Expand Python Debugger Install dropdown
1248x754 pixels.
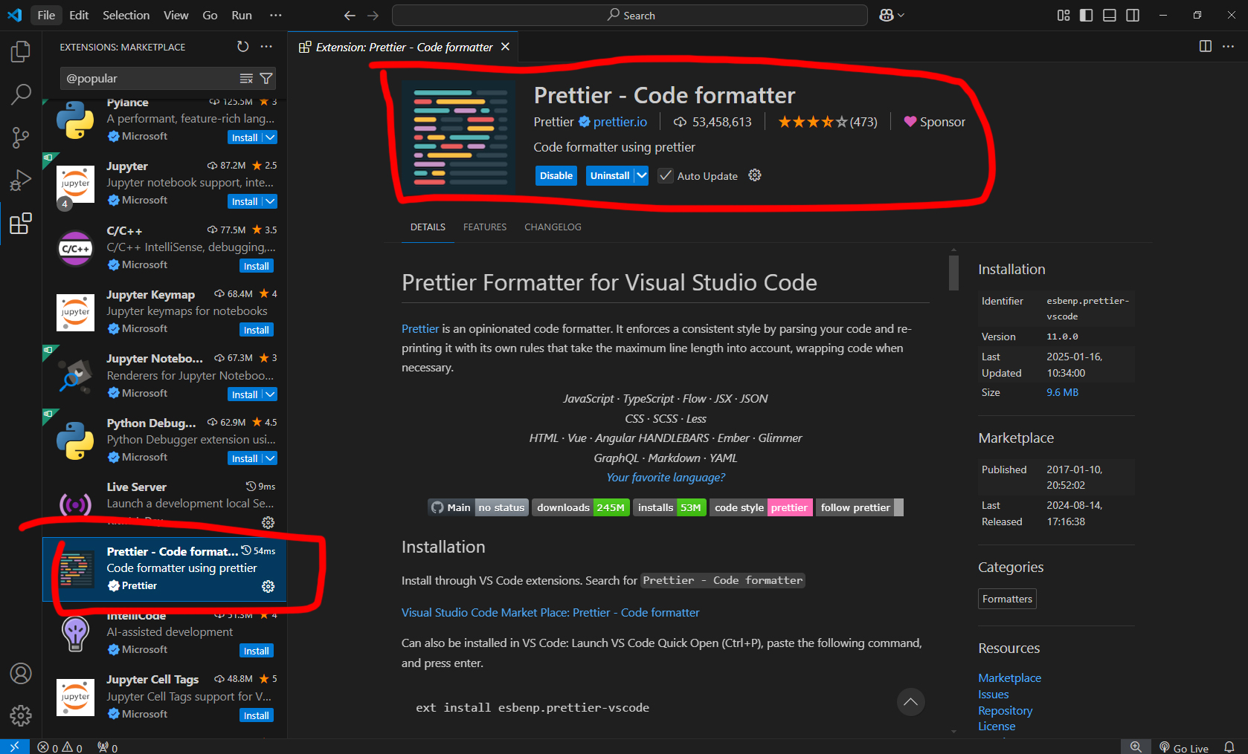coord(270,458)
